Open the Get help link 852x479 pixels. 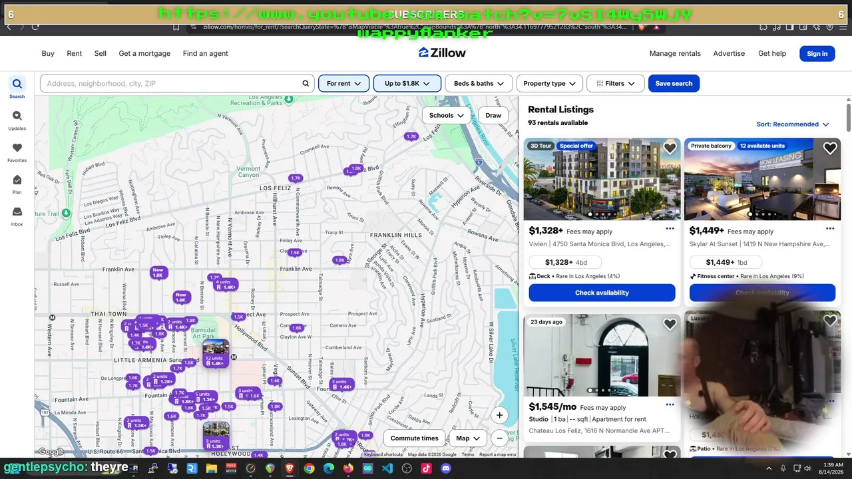click(772, 53)
